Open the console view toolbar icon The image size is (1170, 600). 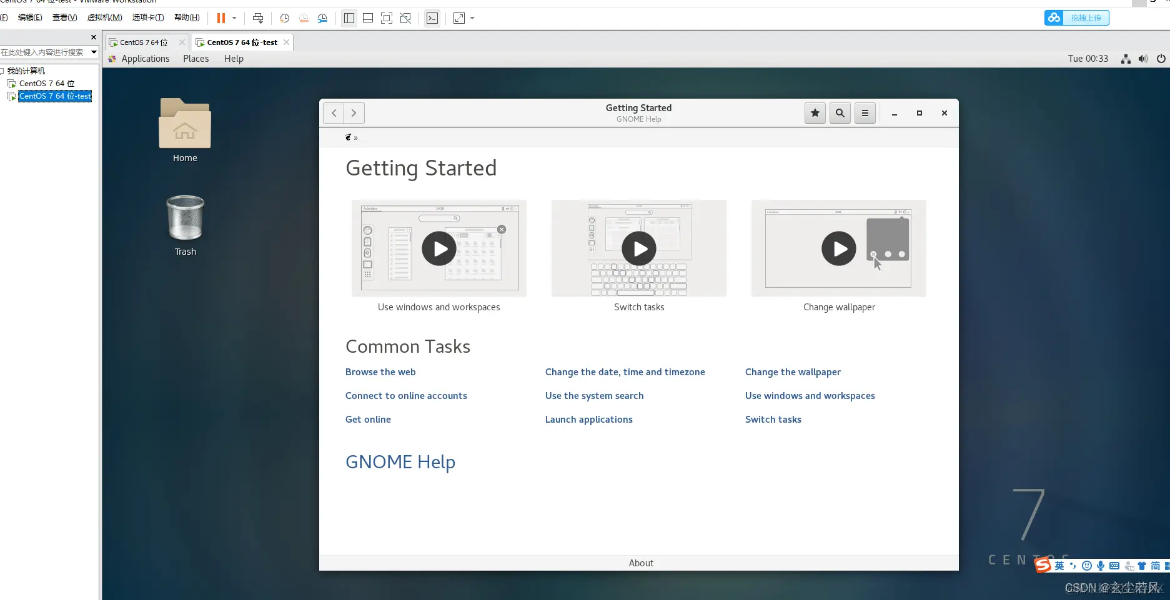coord(432,18)
